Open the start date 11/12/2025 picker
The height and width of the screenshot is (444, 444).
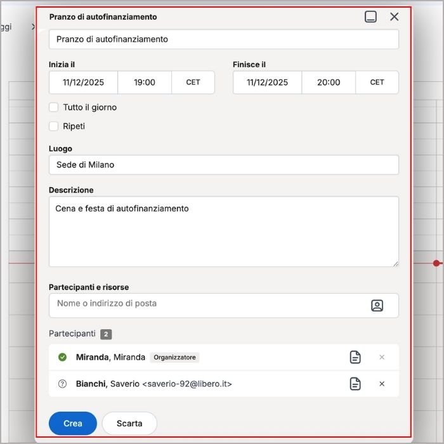pyautogui.click(x=83, y=82)
